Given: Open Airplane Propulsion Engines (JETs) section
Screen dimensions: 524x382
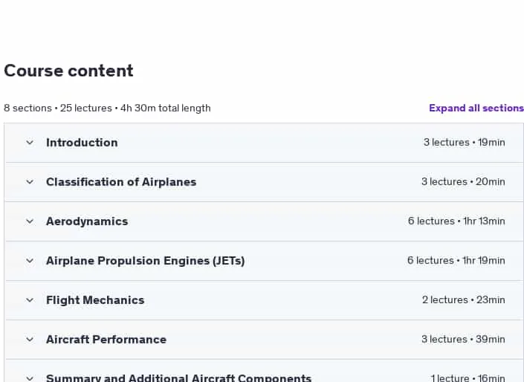Looking at the screenshot, I should click(x=146, y=261).
